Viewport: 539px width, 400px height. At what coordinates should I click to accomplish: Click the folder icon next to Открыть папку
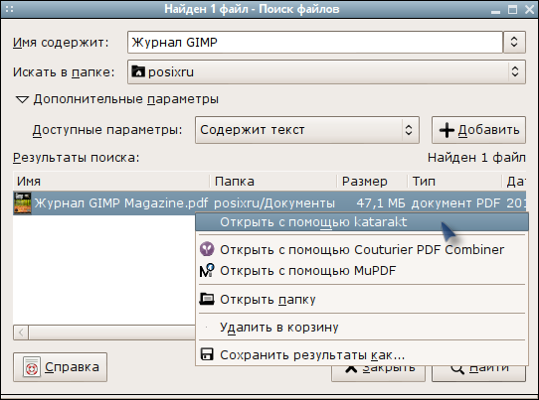click(207, 299)
